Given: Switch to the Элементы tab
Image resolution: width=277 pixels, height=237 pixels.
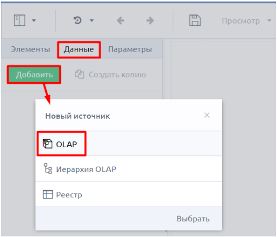Looking at the screenshot, I should pos(30,49).
